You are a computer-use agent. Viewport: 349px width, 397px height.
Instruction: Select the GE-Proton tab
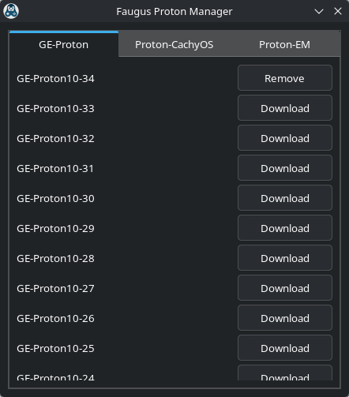[x=63, y=44]
